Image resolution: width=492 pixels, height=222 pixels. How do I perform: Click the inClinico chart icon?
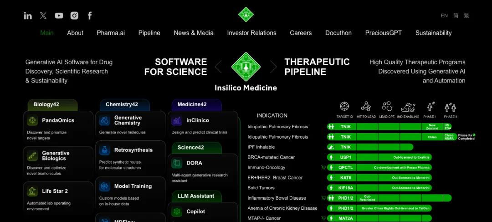[x=177, y=120]
